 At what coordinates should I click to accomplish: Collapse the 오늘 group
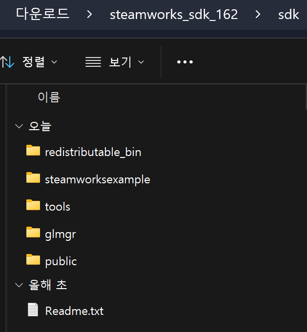19,126
